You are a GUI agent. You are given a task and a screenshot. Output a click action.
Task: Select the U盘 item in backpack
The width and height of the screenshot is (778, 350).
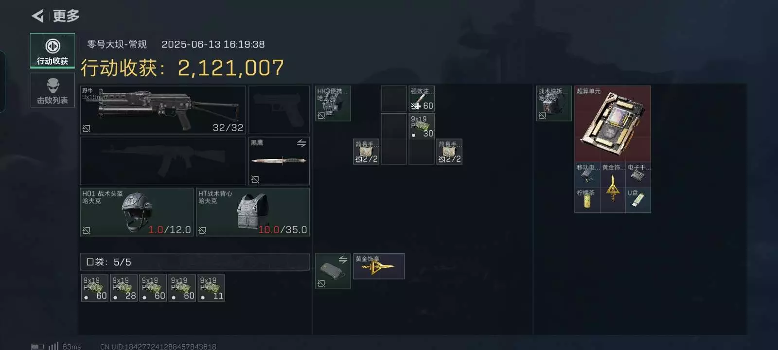(x=638, y=200)
